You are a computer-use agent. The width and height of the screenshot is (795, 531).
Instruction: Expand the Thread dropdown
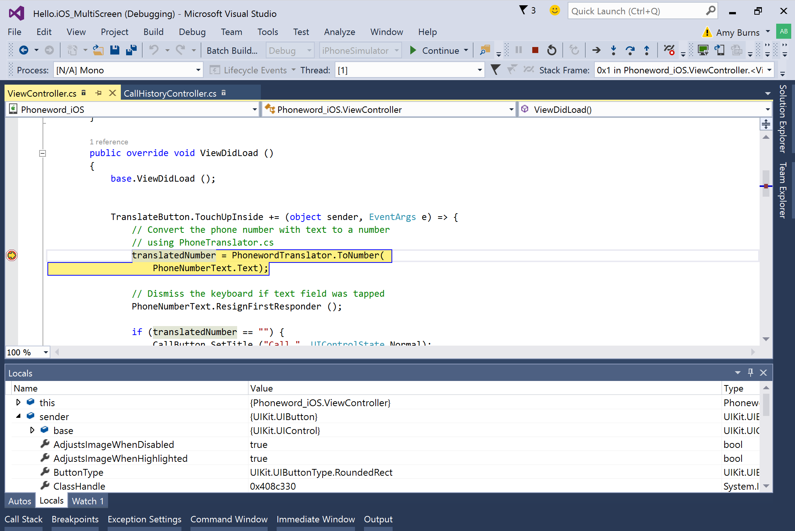tap(479, 70)
